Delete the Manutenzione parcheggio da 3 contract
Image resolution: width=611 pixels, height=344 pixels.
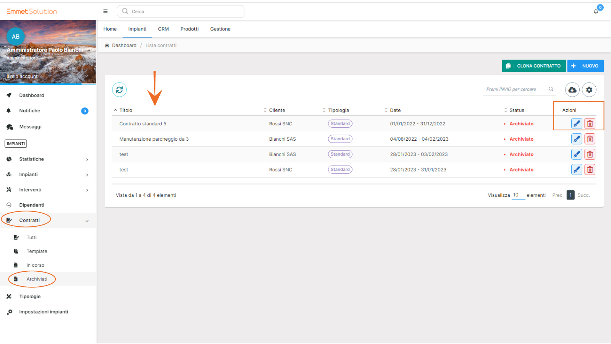coord(590,139)
